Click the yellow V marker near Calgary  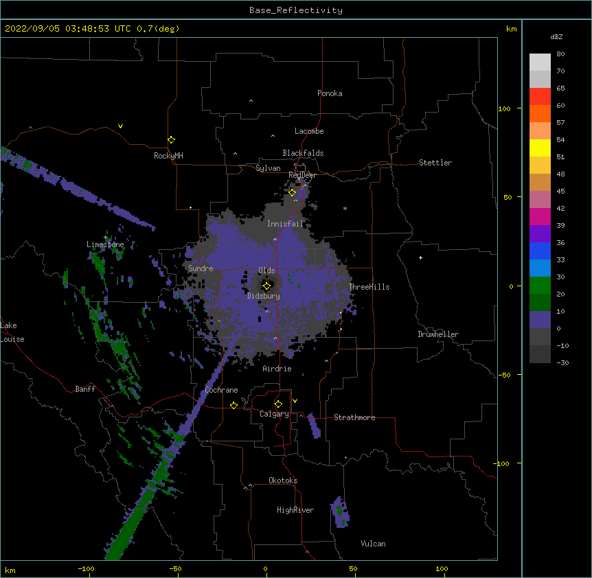click(295, 401)
